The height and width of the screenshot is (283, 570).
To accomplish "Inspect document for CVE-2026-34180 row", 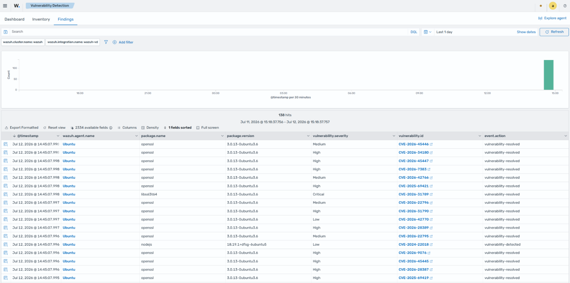I will click(6, 153).
